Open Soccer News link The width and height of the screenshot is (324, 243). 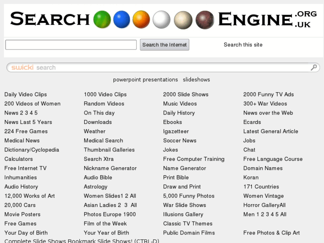pos(180,140)
